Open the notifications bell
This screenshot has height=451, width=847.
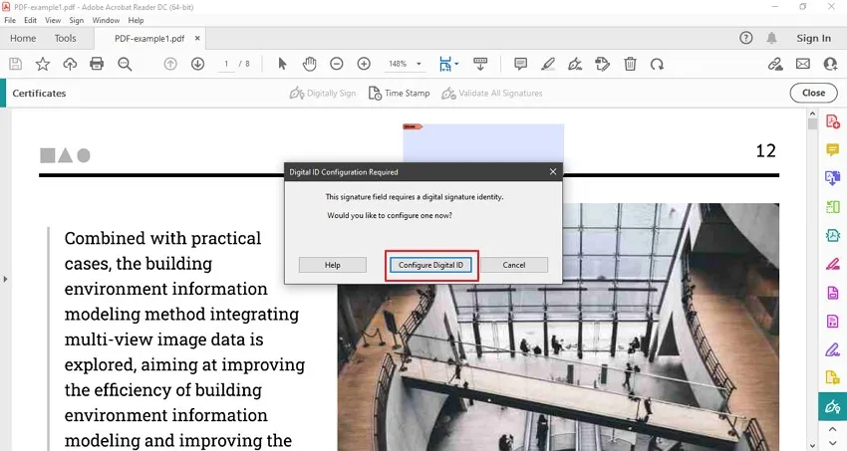click(x=772, y=38)
